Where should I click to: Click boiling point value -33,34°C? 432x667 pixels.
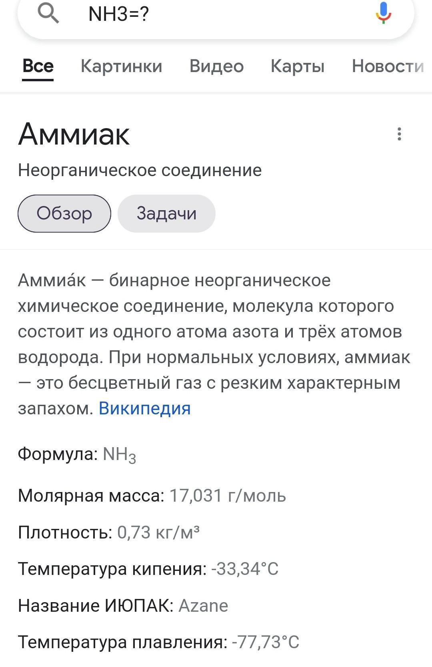click(245, 569)
